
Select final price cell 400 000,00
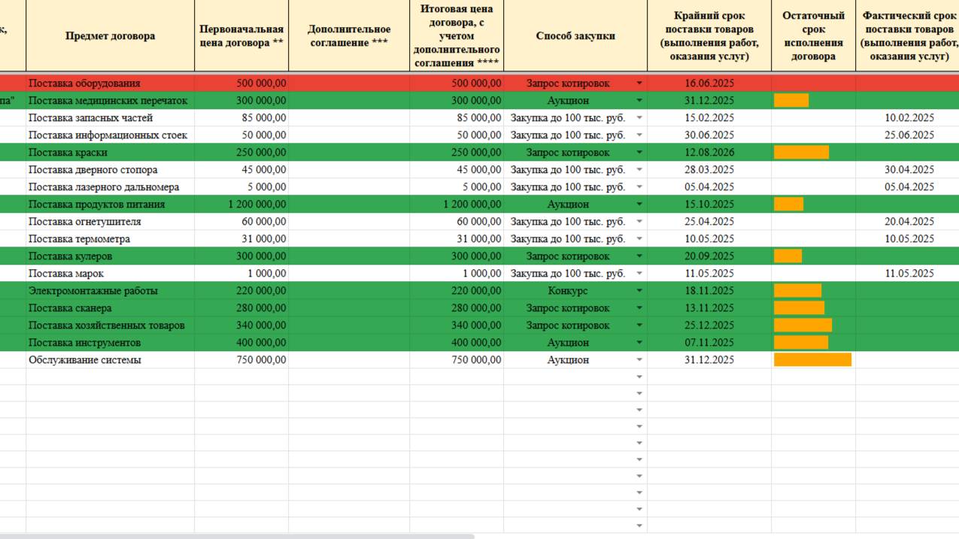(457, 343)
